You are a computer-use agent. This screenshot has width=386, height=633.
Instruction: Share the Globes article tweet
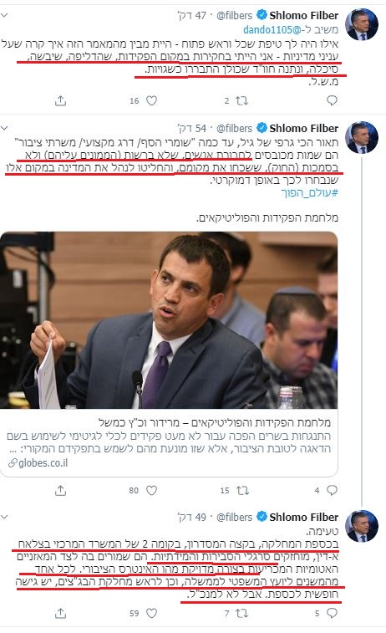(x=60, y=491)
